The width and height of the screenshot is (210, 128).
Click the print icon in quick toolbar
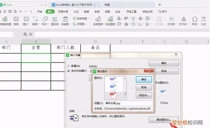tap(10, 12)
